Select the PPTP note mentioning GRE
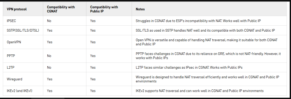Viewport: 291px width, 99px height. 208,56
